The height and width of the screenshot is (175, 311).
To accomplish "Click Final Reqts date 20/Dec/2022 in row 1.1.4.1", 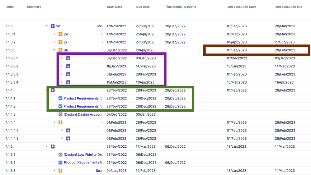I will coord(175,99).
